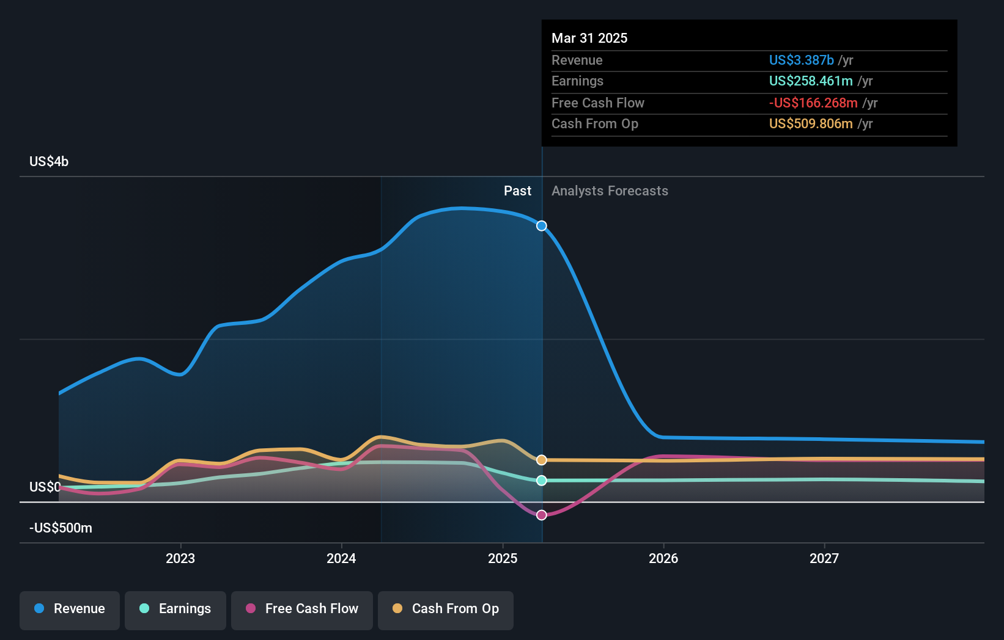Click the US$4b axis label

pos(50,161)
